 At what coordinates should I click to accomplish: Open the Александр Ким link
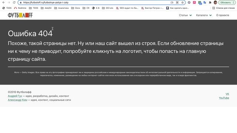pos(17,100)
